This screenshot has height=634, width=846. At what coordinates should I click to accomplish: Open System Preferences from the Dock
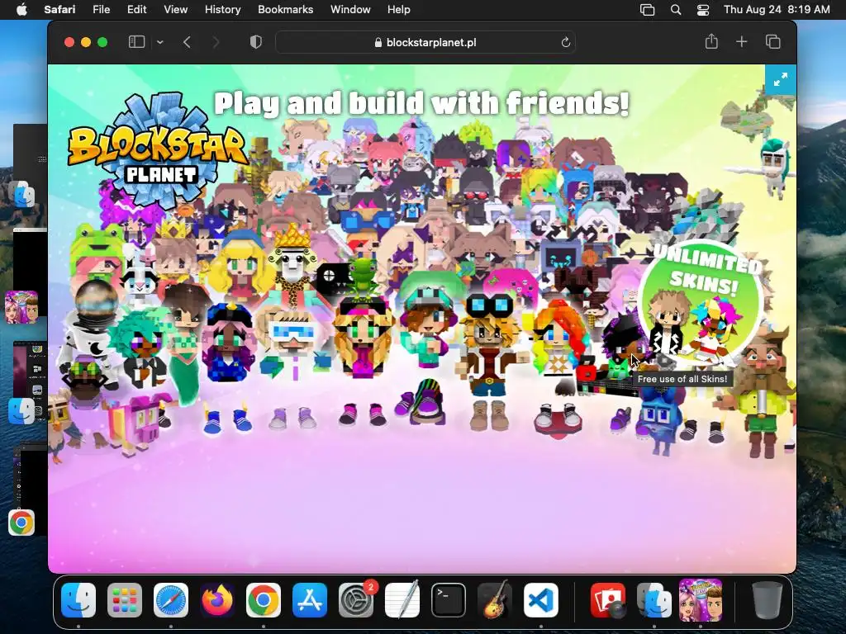click(x=356, y=600)
